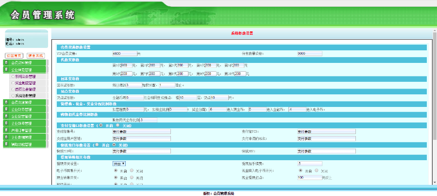Open the 企业帐号管理 menu section
The width and height of the screenshot is (437, 196).
click(x=25, y=123)
